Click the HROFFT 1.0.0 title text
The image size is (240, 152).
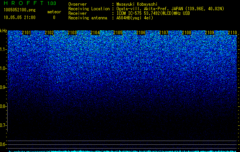[30, 3]
